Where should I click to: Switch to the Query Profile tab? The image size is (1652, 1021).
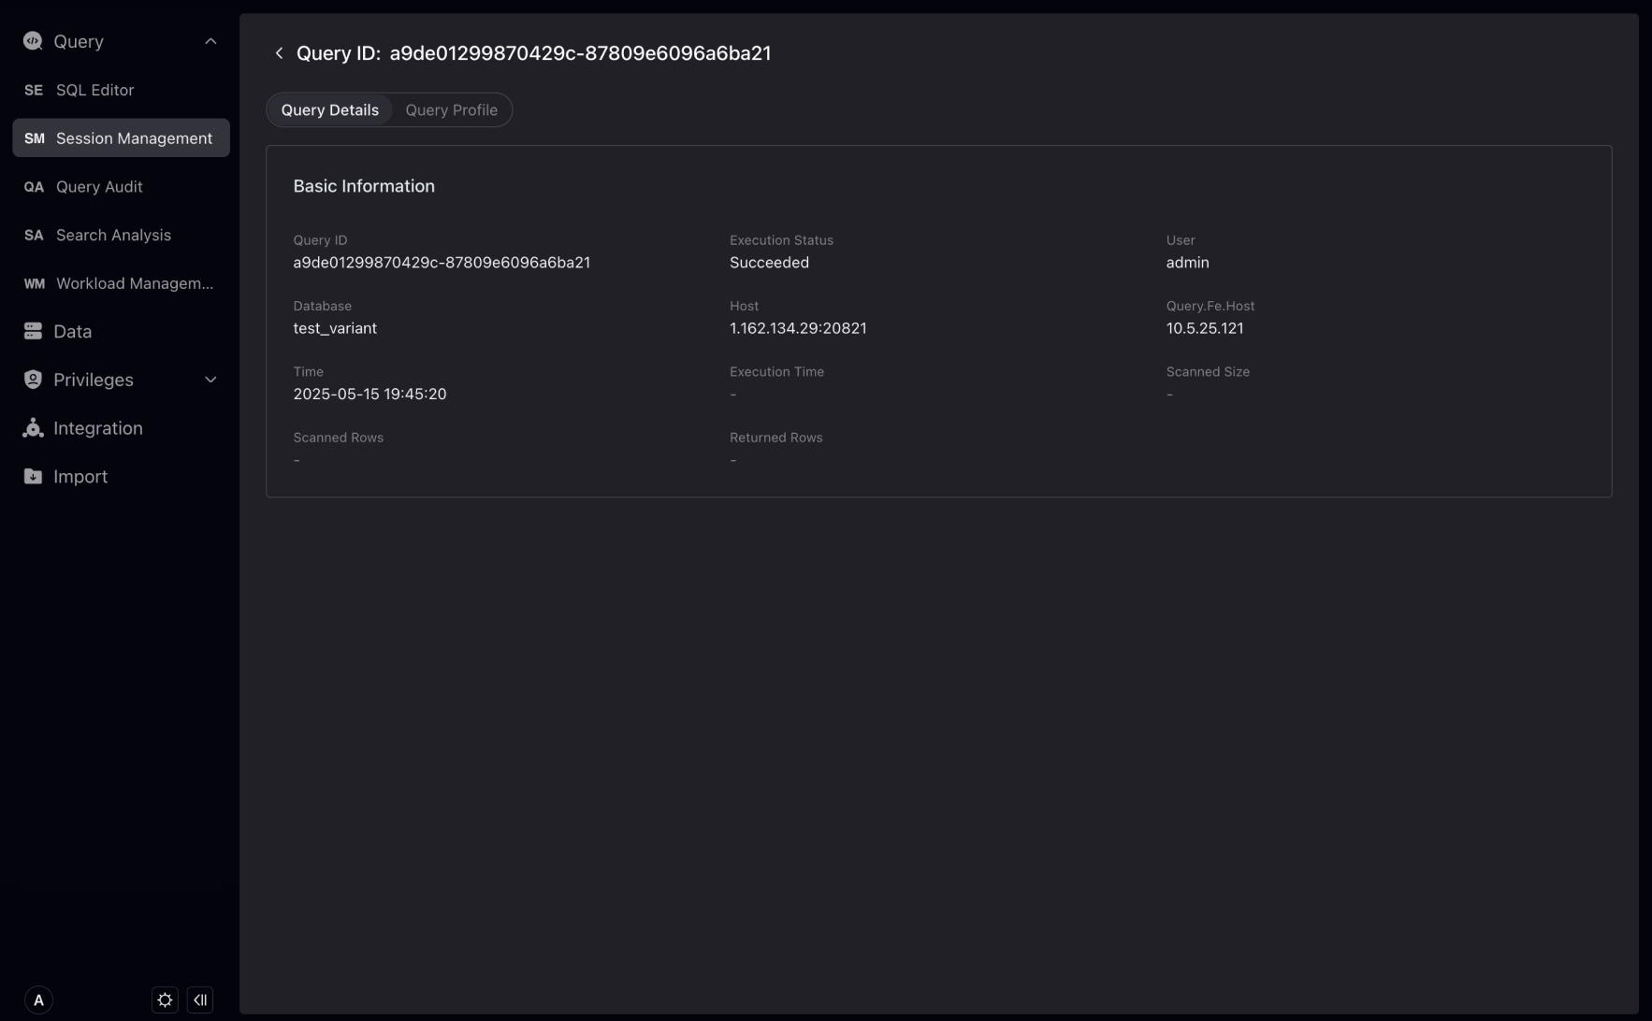[x=451, y=110]
